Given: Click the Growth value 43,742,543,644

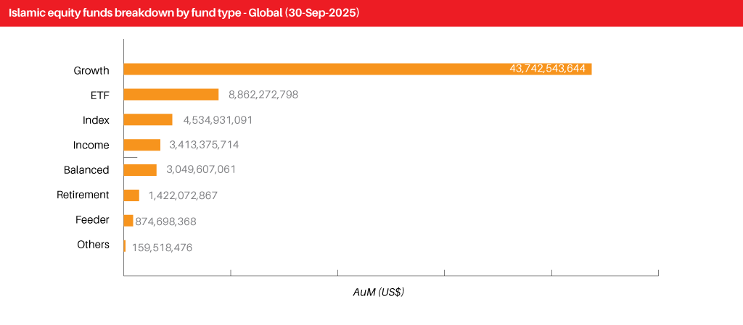Looking at the screenshot, I should pos(548,69).
